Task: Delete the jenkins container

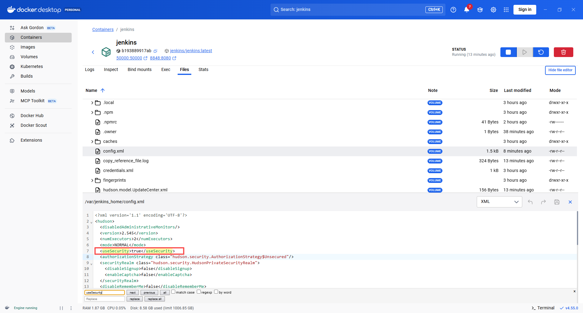Action: pos(563,52)
